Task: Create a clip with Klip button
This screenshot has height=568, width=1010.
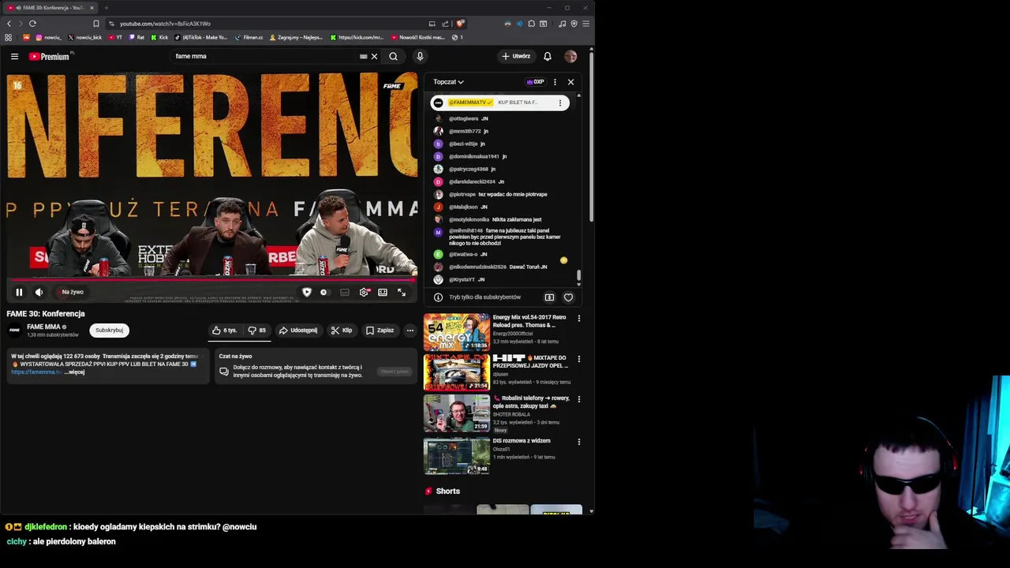Action: [342, 331]
